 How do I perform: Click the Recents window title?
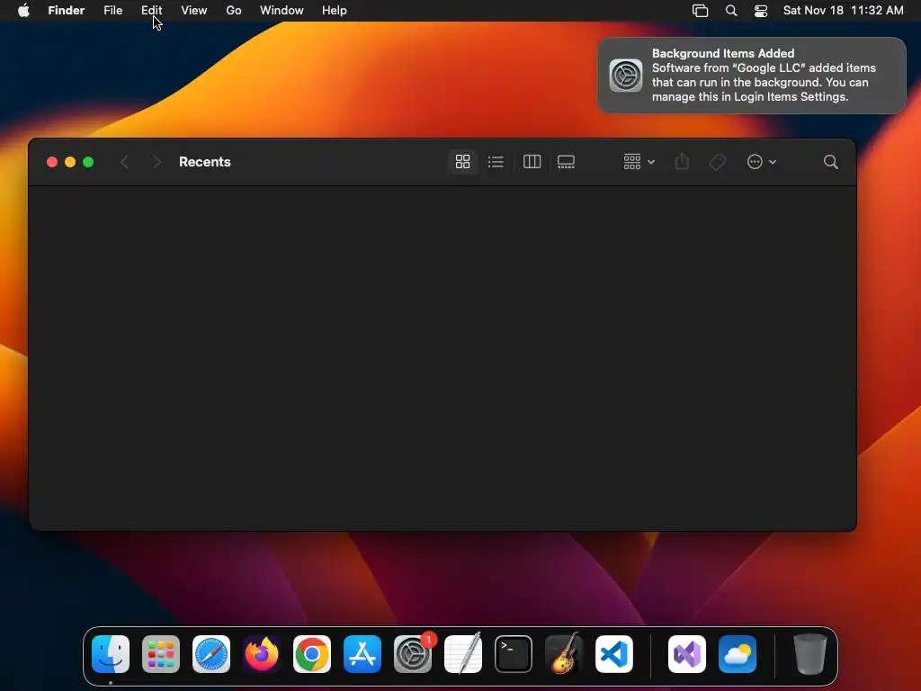204,162
